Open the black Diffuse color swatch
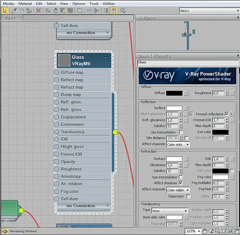Viewport: 240px width, 235px height. click(174, 93)
